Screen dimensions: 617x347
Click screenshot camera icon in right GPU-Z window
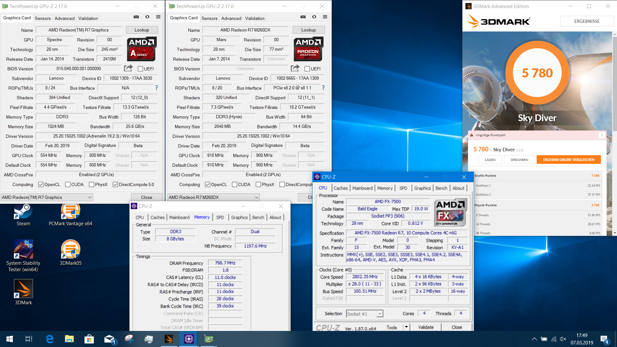pos(303,17)
